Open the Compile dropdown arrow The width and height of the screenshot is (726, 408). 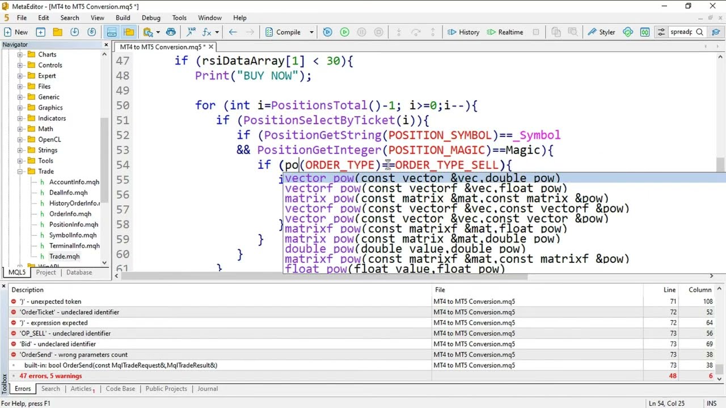tap(311, 32)
